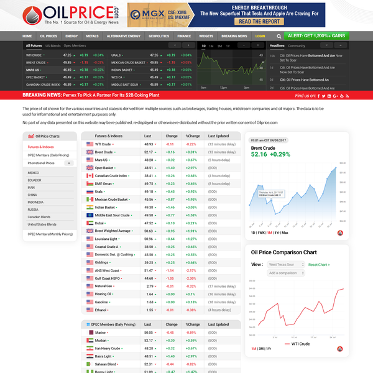
Task: Open Futures & Indexes in the sidebar
Action: coord(40,147)
